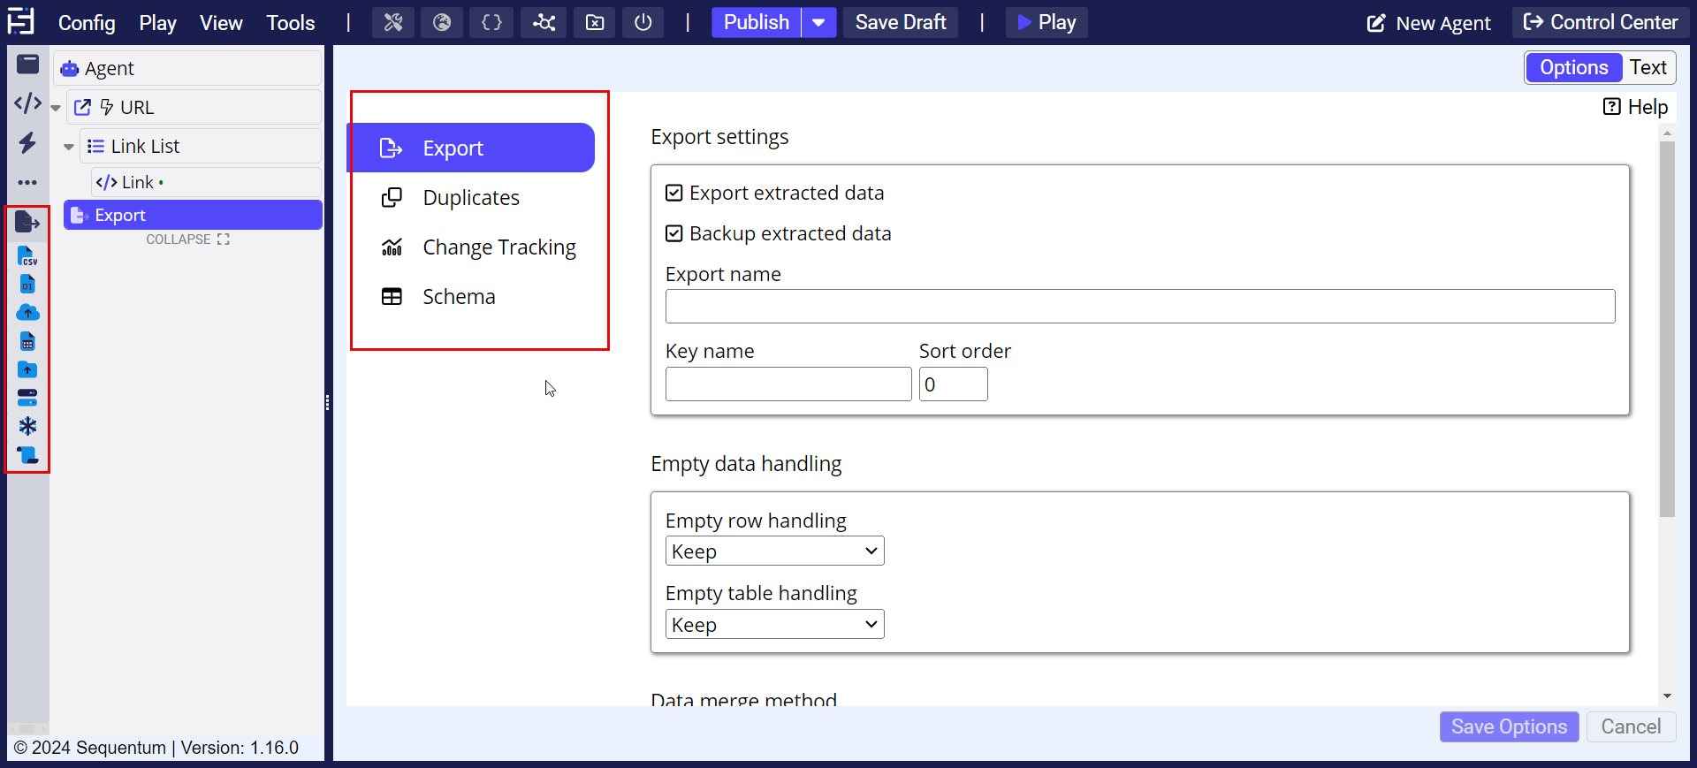The image size is (1697, 768).
Task: Click New Agent
Action: click(x=1429, y=23)
